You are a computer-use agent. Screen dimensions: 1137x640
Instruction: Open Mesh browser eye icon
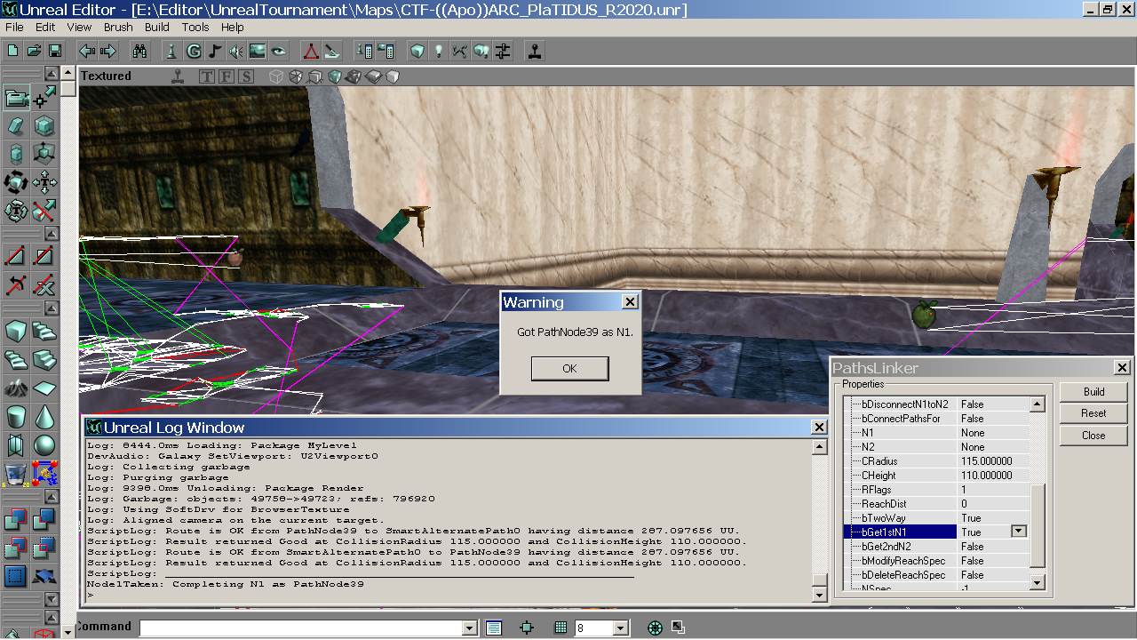(x=279, y=51)
